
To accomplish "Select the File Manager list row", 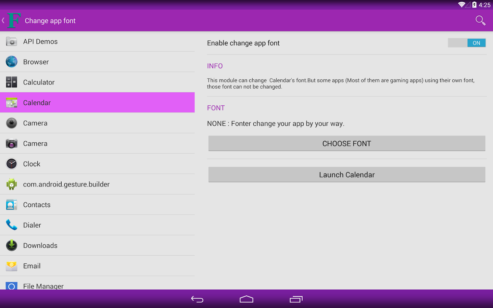I will click(x=97, y=283).
